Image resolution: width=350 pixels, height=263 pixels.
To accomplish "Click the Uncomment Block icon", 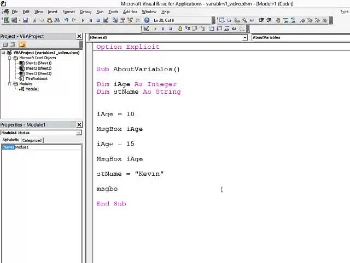I will [293, 20].
